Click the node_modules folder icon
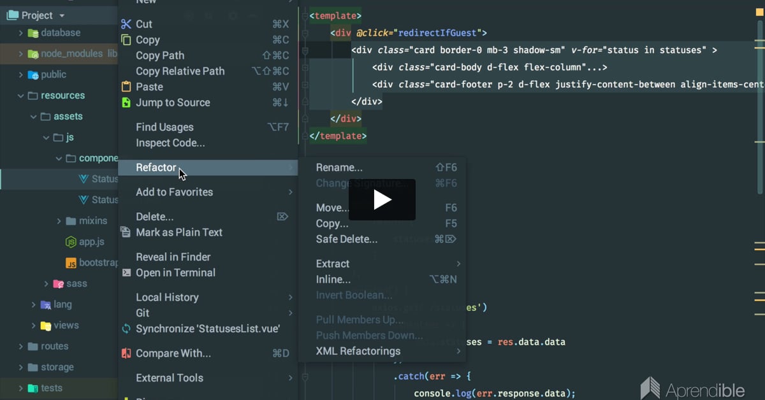This screenshot has height=400, width=765. tap(33, 54)
